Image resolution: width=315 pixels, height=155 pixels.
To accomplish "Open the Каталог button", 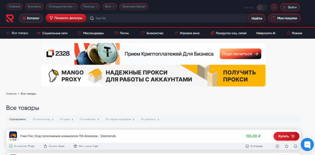I will (x=31, y=18).
